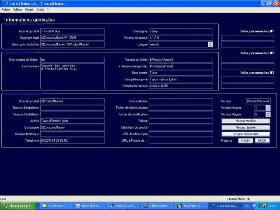
Task: Click the T Install Maker taskbar button
Action: click(225, 206)
